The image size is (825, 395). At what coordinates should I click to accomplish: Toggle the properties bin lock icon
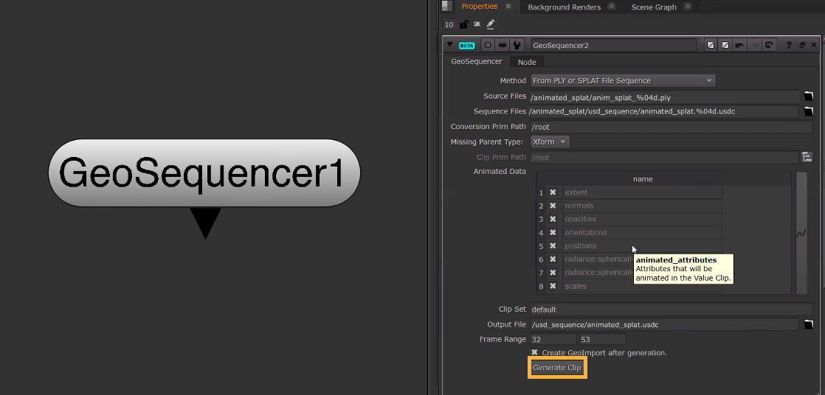point(463,24)
